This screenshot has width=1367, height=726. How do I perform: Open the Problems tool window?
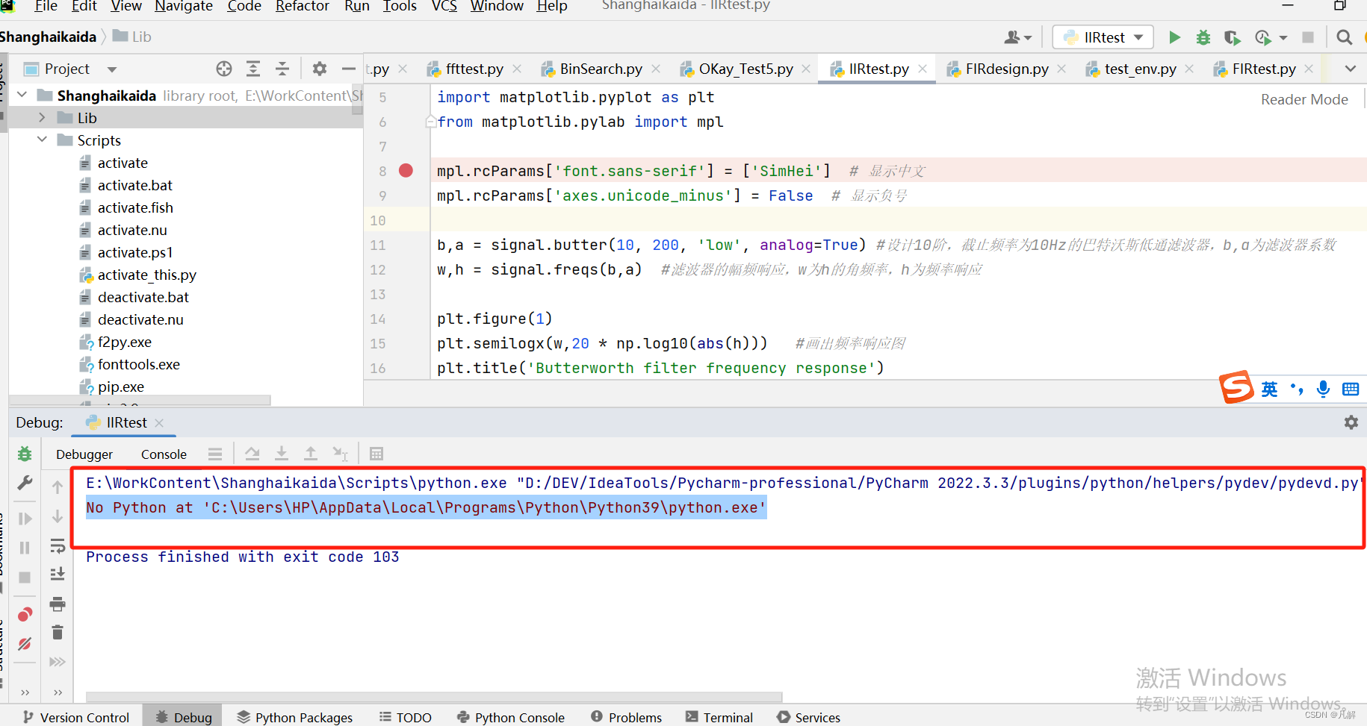[x=626, y=717]
